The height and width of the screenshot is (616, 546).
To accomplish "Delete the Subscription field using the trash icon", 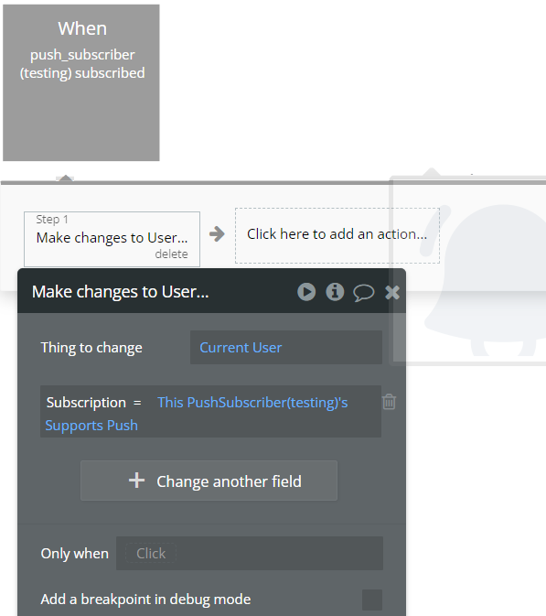I will (389, 402).
